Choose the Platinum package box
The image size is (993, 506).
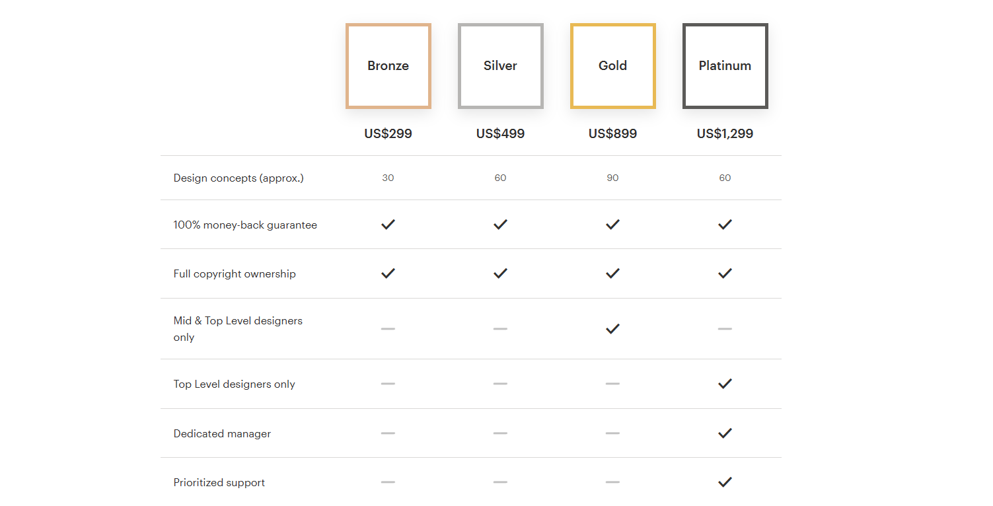click(x=725, y=66)
